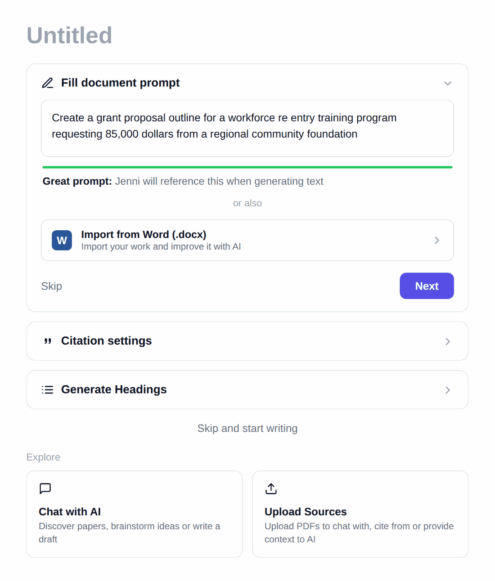
Task: Click the quotation marks Citation settings icon
Action: point(48,341)
